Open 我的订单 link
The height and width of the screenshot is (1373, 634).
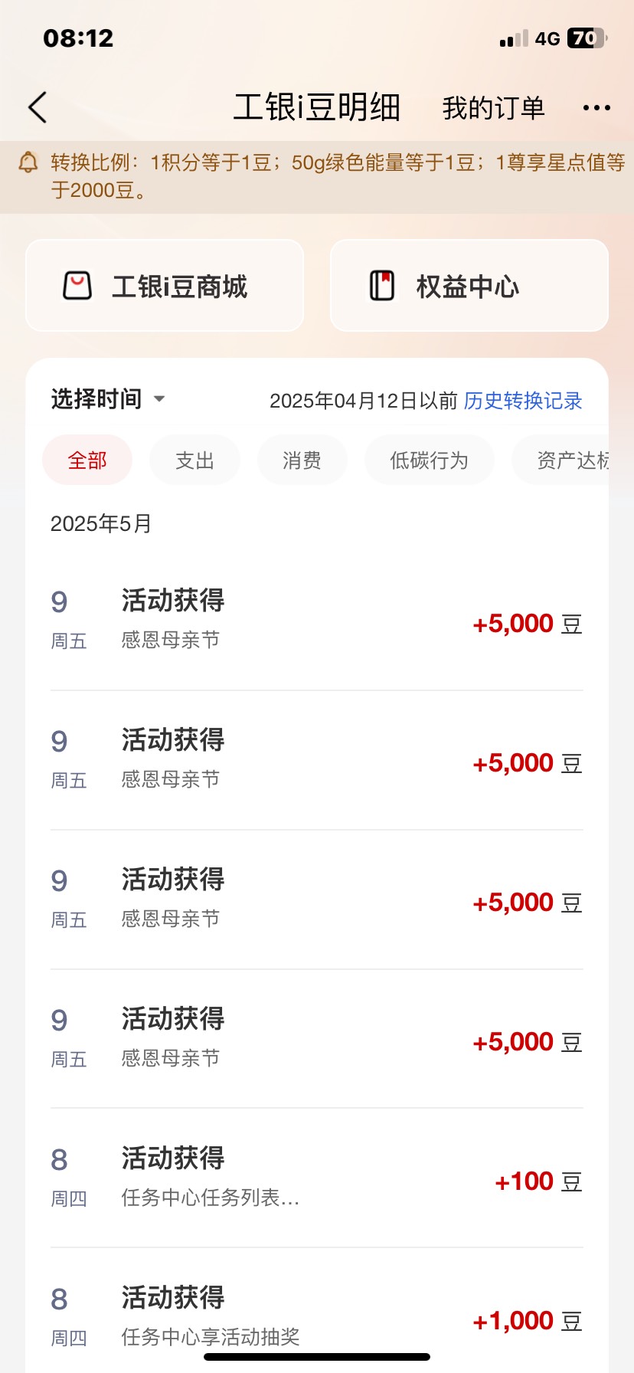(x=493, y=108)
